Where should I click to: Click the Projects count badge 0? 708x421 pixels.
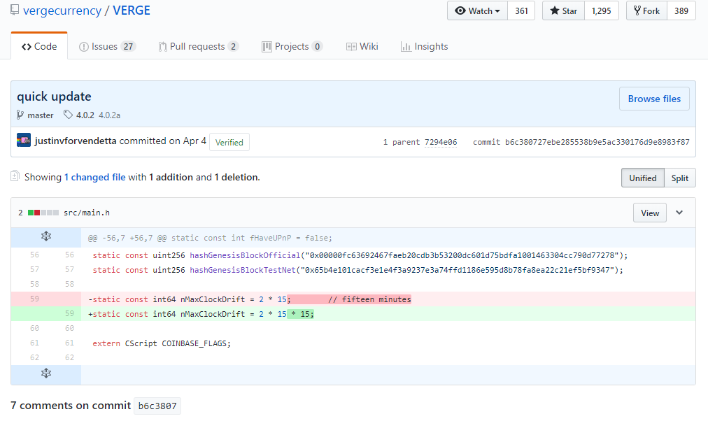tap(317, 46)
